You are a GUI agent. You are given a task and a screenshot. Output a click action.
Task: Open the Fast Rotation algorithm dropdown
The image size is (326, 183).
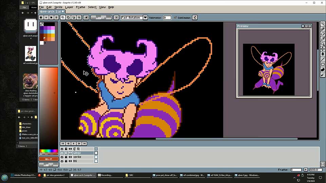point(145,18)
